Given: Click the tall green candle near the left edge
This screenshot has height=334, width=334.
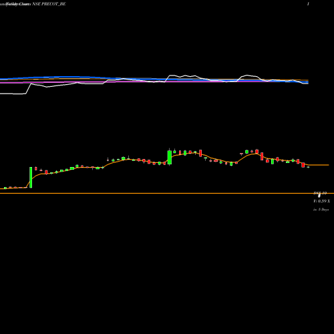Looking at the screenshot, I should coord(31,177).
